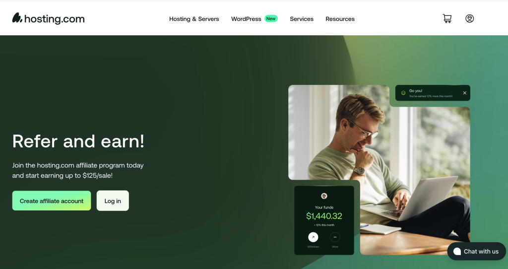Click the chat bubble icon
508x269 pixels.
[x=457, y=252]
